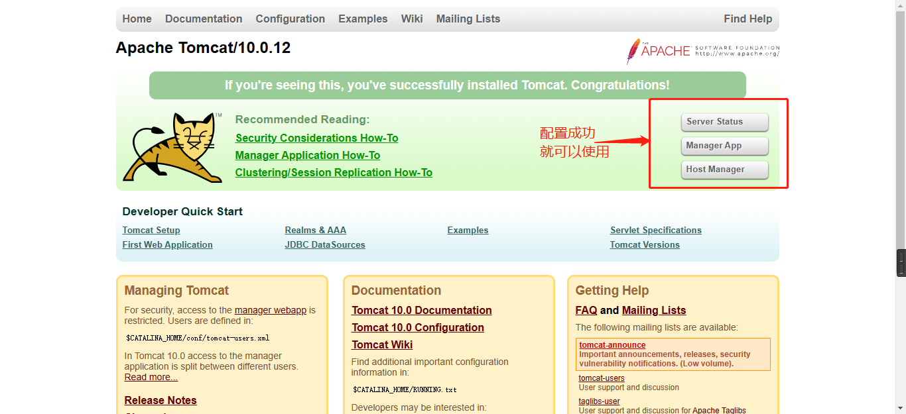Screen dimensions: 906x414
Task: Click the Apache Tomcat/10.0.12 heading
Action: [203, 48]
